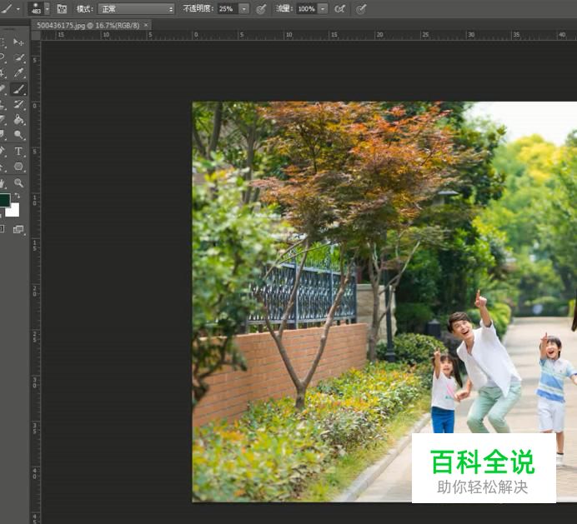Click the swap foreground/background colors arrow
Viewport: 577px width, 524px height.
18,196
